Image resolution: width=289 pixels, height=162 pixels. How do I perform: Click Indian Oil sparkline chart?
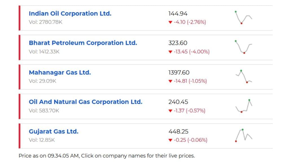pos(244,18)
